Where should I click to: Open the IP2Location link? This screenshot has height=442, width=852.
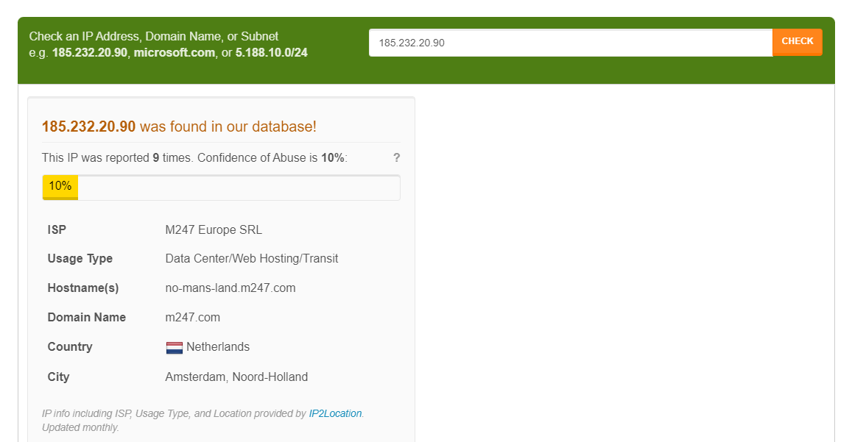335,413
